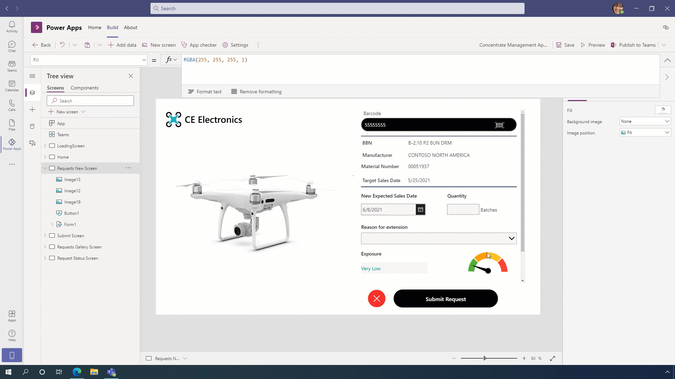Open Reason for extension dropdown
This screenshot has height=379, width=675.
click(511, 238)
